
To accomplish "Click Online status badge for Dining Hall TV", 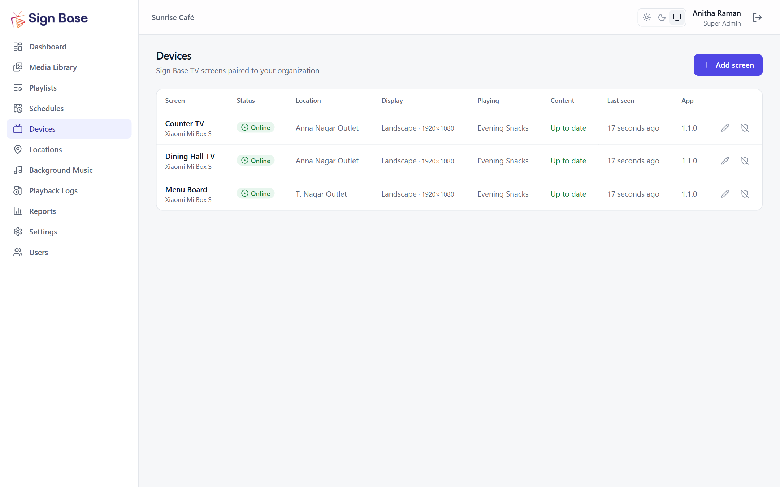I will point(256,161).
